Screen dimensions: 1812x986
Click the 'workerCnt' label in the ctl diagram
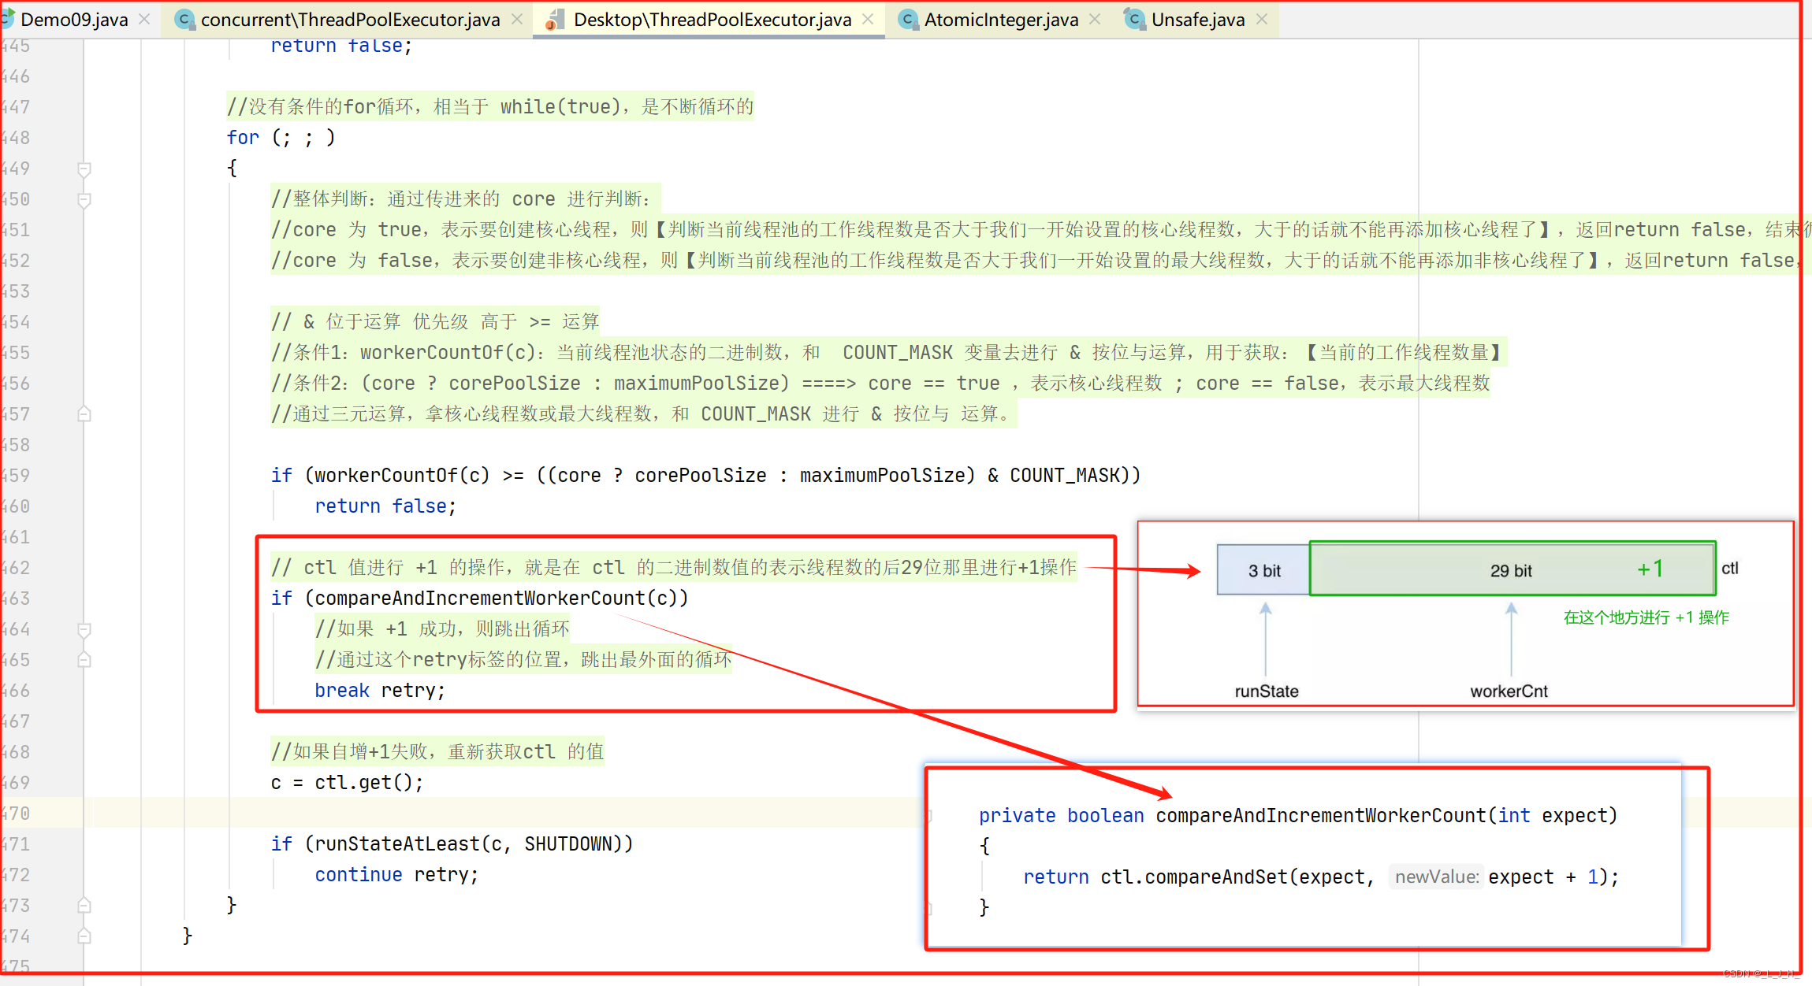click(x=1509, y=691)
